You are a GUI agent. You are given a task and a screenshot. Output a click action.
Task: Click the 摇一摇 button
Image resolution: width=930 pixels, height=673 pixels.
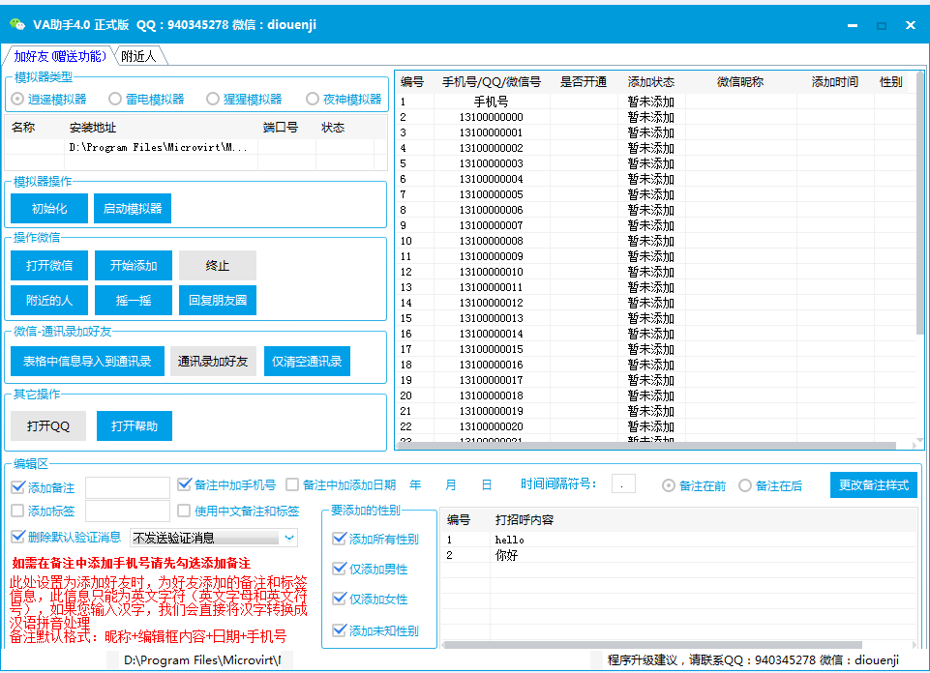click(x=134, y=301)
